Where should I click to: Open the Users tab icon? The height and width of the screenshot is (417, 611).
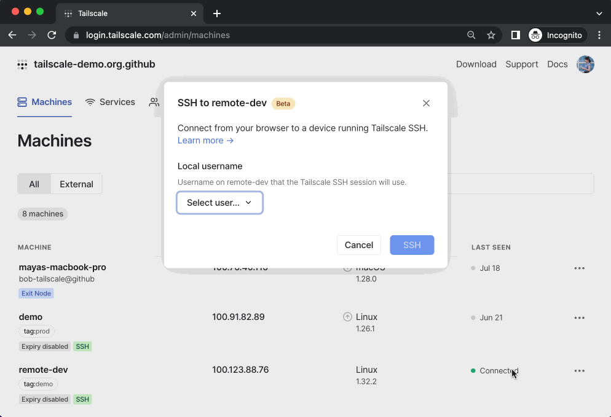pos(154,102)
